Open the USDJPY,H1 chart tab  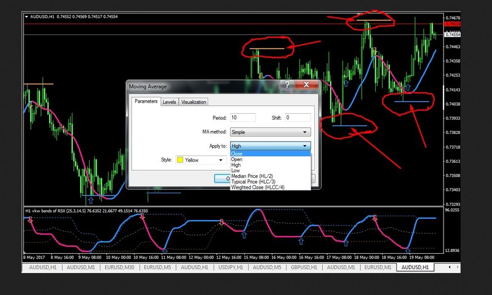click(x=231, y=267)
